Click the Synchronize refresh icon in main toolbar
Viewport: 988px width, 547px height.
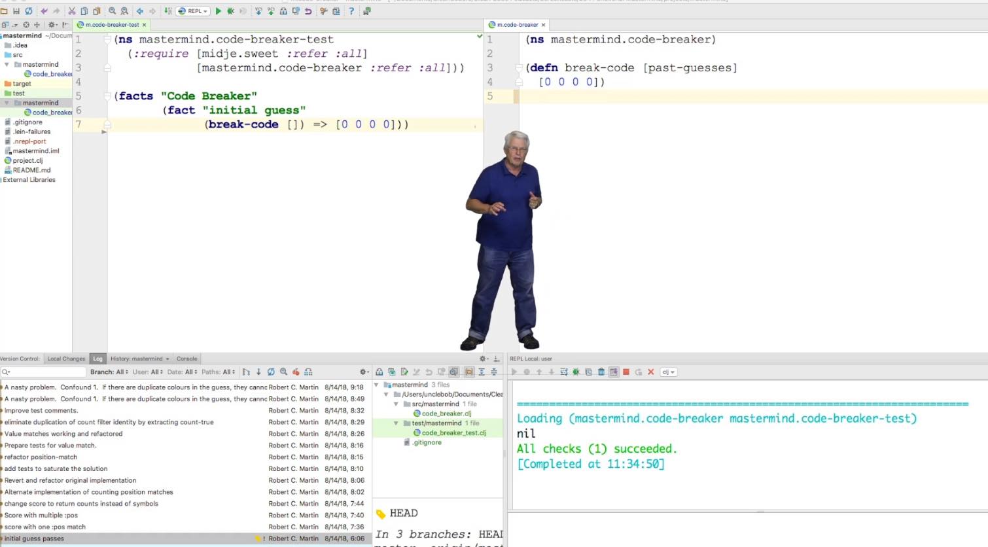tap(29, 11)
